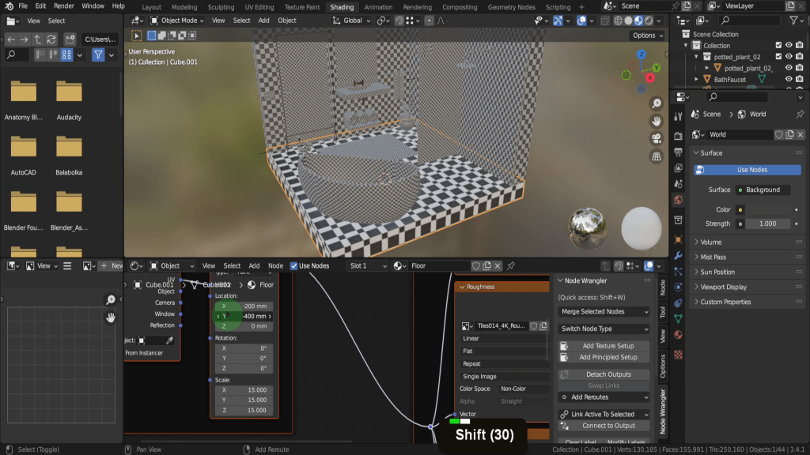
Task: Open the Render menu
Action: click(64, 6)
